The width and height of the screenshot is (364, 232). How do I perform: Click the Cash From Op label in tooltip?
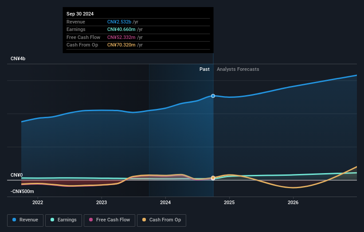82,45
